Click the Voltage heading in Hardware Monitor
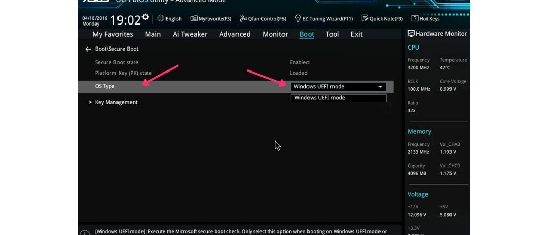545x235 pixels. tap(418, 194)
